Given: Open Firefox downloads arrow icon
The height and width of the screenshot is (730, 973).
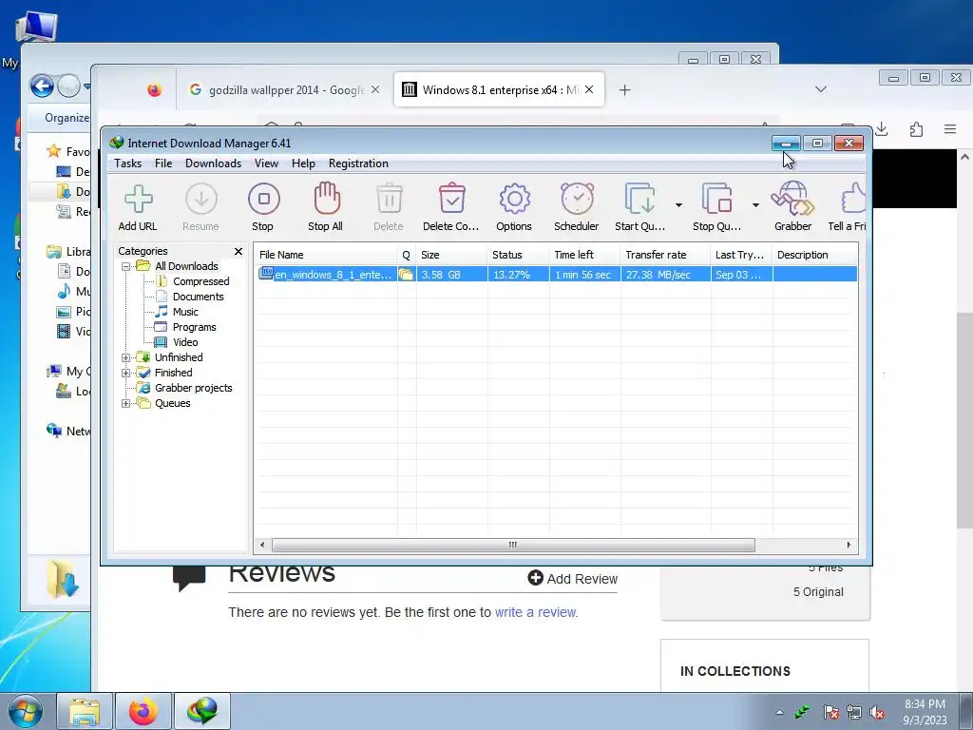Looking at the screenshot, I should coord(882,129).
